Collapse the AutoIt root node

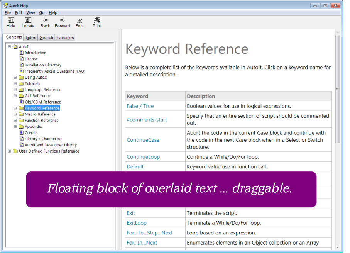pyautogui.click(x=9, y=47)
